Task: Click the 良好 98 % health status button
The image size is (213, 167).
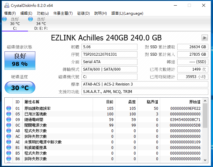Action: (x=20, y=61)
